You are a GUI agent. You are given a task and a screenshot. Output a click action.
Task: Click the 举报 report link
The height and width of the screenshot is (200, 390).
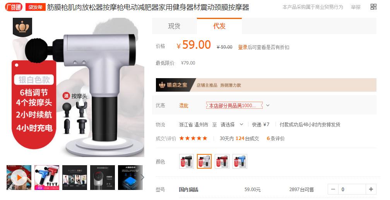pyautogui.click(x=356, y=7)
